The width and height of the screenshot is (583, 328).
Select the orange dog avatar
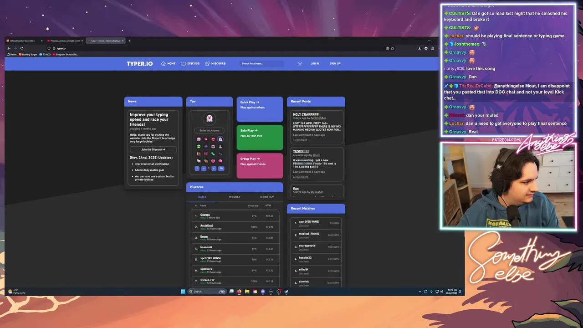pyautogui.click(x=206, y=161)
